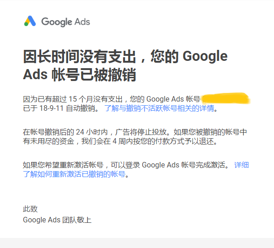Click the 详细 link text ending the third paragraph
This screenshot has width=274, height=248.
click(242, 165)
